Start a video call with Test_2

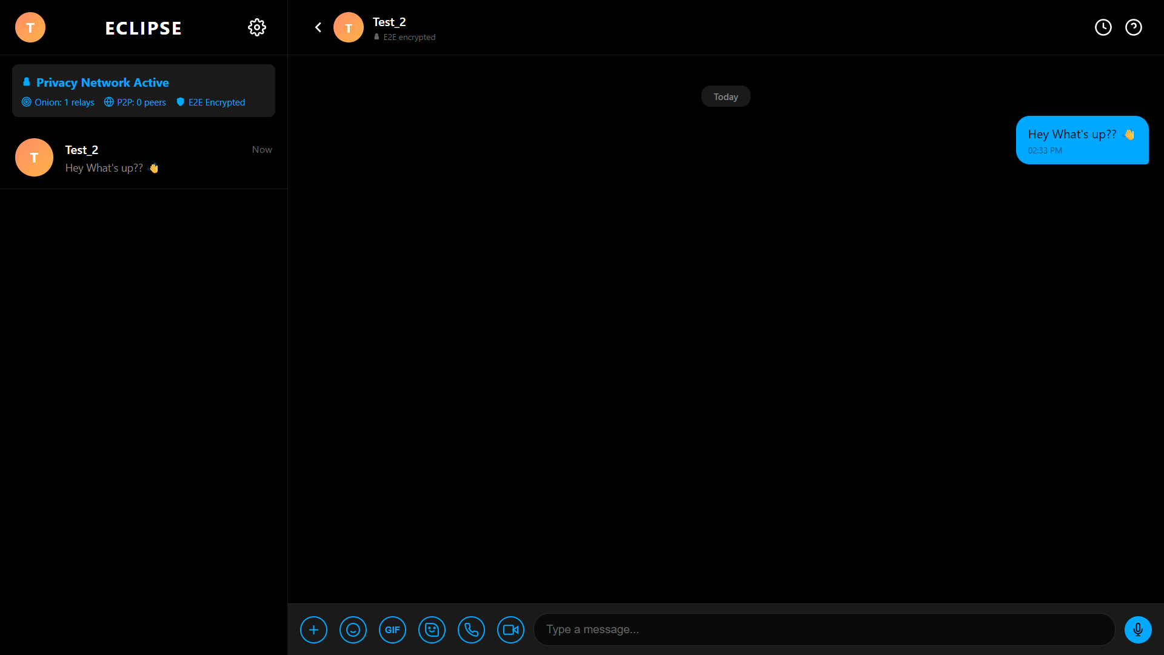[510, 630]
